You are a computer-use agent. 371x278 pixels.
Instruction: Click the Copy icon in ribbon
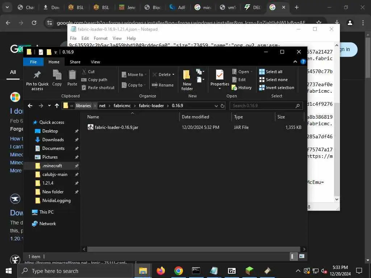57,75
